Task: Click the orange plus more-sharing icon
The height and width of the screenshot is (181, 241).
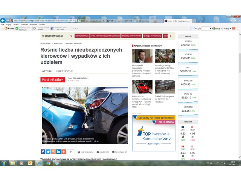Action: coord(64,152)
